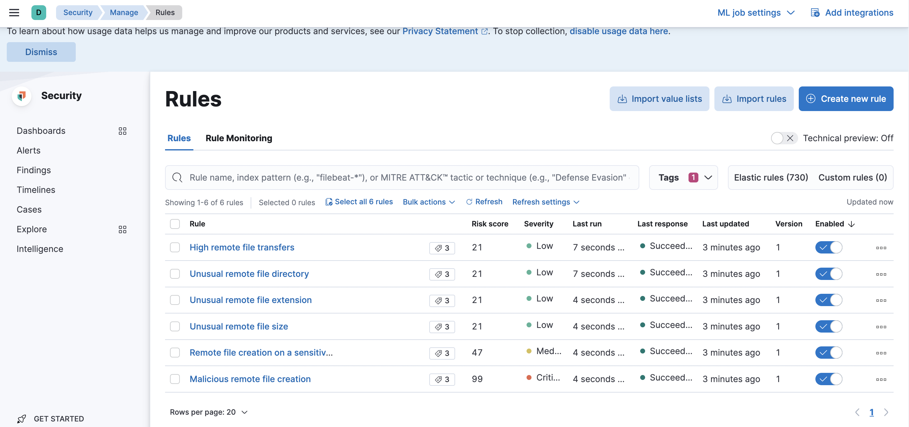The height and width of the screenshot is (427, 909).
Task: Click the Create new rule button
Action: click(x=846, y=99)
